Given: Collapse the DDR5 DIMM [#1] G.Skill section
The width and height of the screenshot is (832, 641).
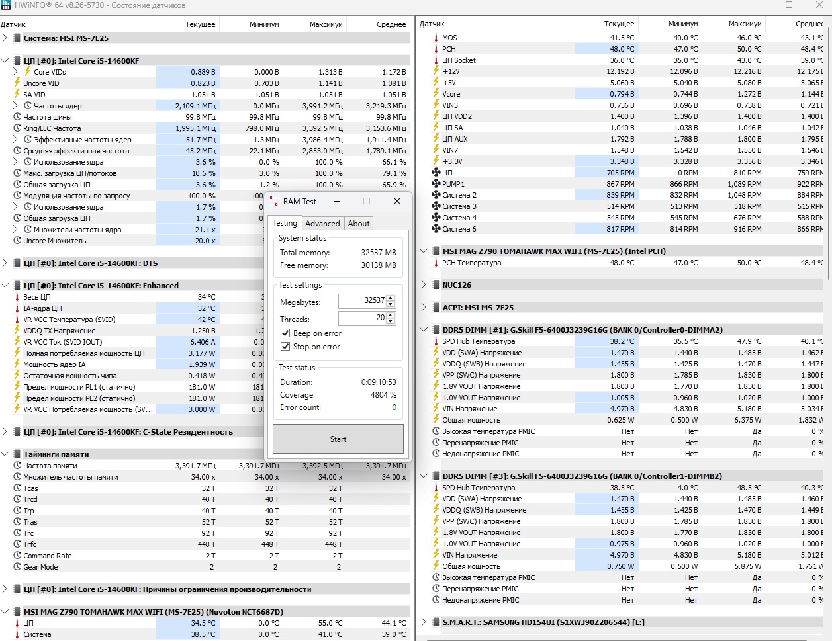Looking at the screenshot, I should [x=424, y=330].
